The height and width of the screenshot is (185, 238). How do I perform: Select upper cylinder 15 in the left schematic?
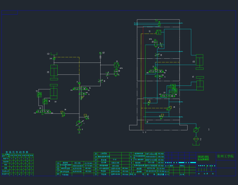54,73
